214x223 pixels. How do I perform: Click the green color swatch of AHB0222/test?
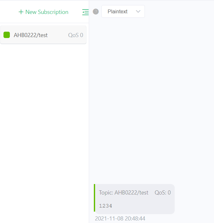(7, 35)
